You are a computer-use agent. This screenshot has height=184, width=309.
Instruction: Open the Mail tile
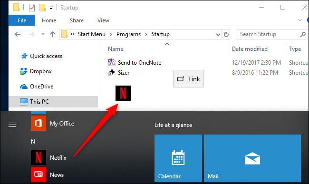[252, 158]
